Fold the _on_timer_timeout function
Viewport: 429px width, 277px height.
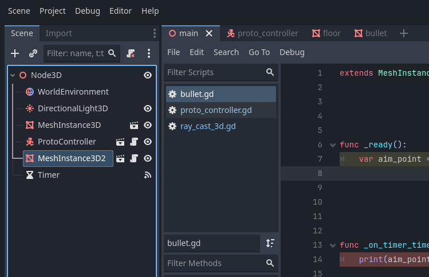(333, 245)
